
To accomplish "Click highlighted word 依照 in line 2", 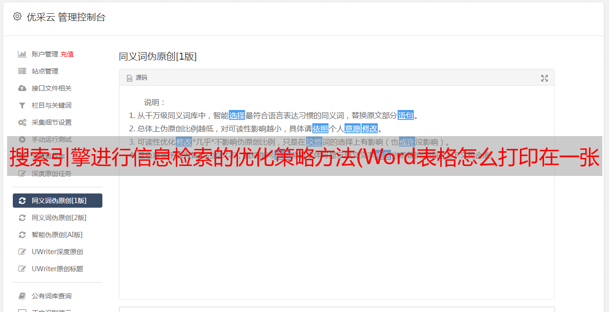I will 320,128.
